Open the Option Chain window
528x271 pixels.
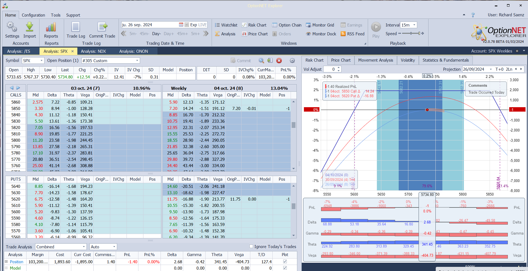(287, 25)
